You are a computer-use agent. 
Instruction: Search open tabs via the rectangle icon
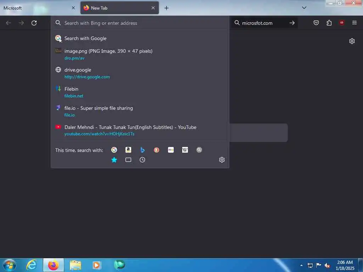click(x=128, y=160)
